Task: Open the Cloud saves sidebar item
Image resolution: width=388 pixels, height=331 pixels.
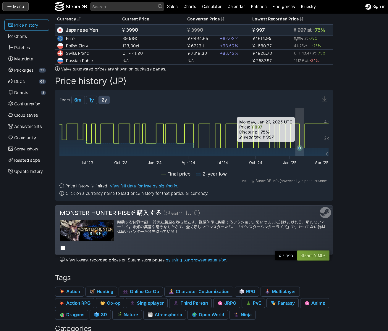Action: coord(27,115)
